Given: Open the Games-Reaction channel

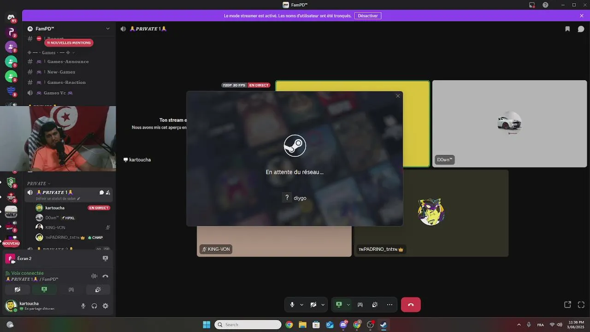Looking at the screenshot, I should click(x=68, y=83).
